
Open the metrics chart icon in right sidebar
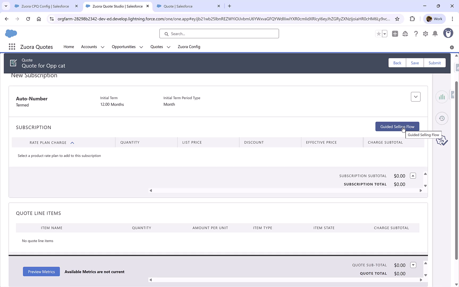pyautogui.click(x=442, y=97)
